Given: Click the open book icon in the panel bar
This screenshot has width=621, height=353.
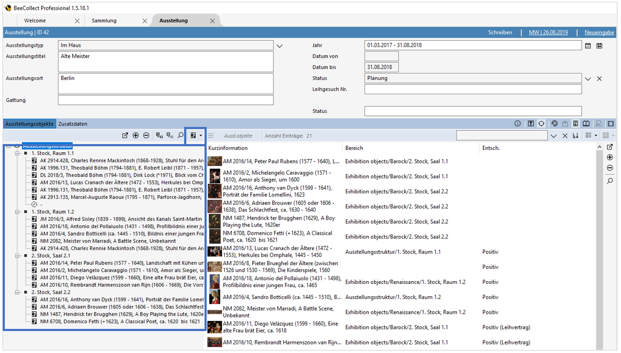Looking at the screenshot, I should pos(586,124).
